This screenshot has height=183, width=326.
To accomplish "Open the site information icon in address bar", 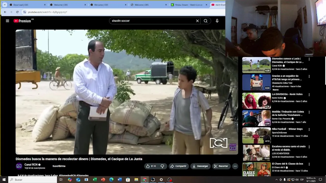I will tap(24, 12).
